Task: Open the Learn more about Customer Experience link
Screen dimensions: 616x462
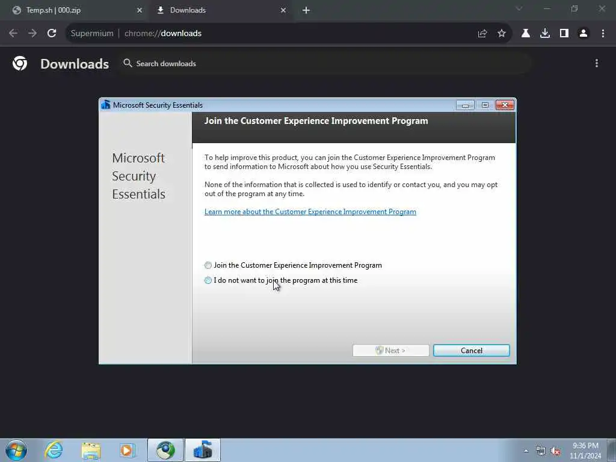Action: coord(310,212)
